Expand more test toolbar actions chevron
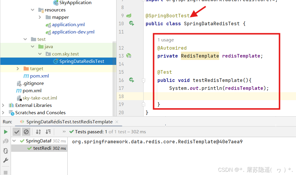This screenshot has width=296, height=175. point(64,132)
